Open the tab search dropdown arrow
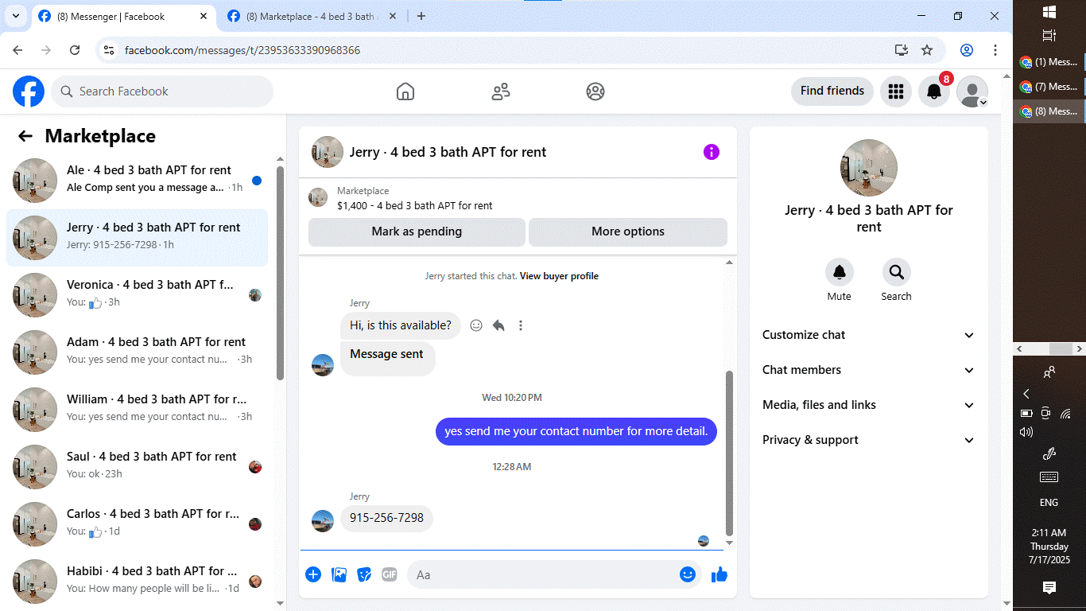Image resolution: width=1086 pixels, height=611 pixels. tap(15, 16)
